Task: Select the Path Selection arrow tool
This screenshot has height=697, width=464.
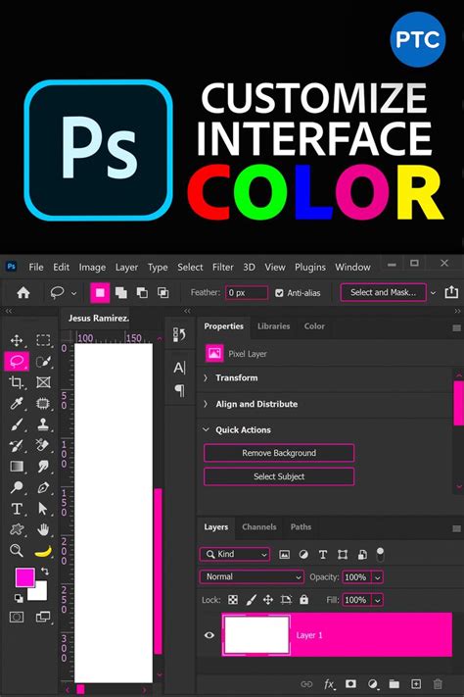Action: 43,509
